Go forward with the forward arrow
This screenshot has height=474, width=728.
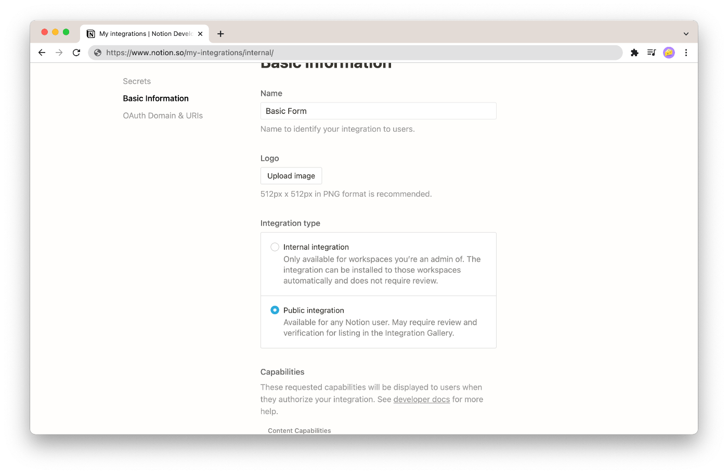tap(59, 53)
